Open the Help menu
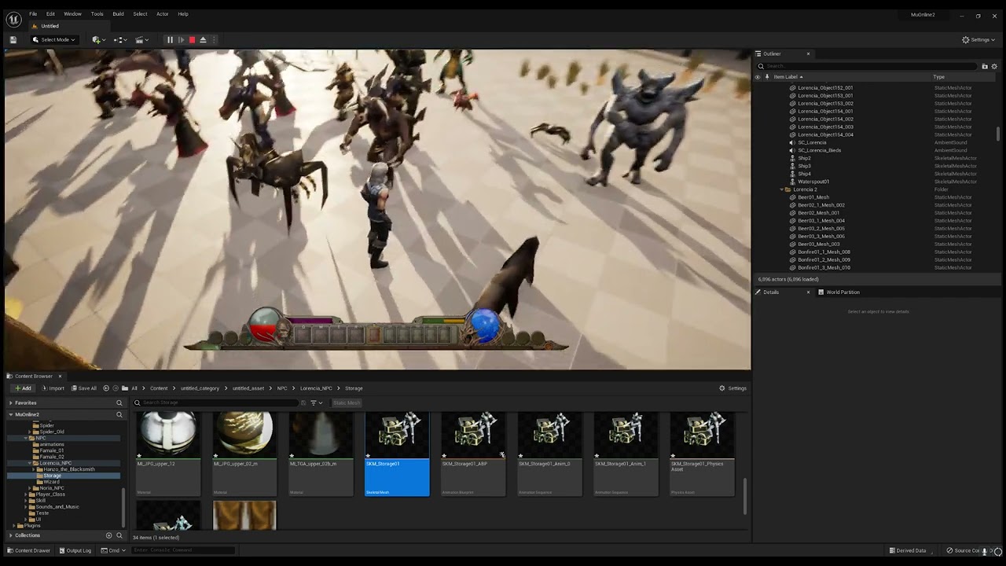Viewport: 1006px width, 566px height. [x=183, y=14]
